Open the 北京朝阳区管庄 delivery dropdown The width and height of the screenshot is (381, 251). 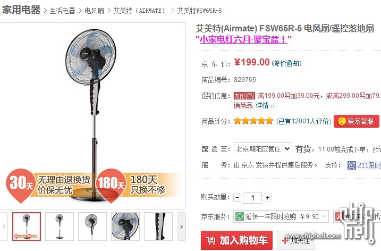click(263, 148)
